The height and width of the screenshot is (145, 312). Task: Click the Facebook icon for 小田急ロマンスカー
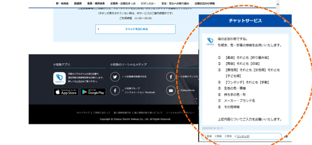[171, 77]
